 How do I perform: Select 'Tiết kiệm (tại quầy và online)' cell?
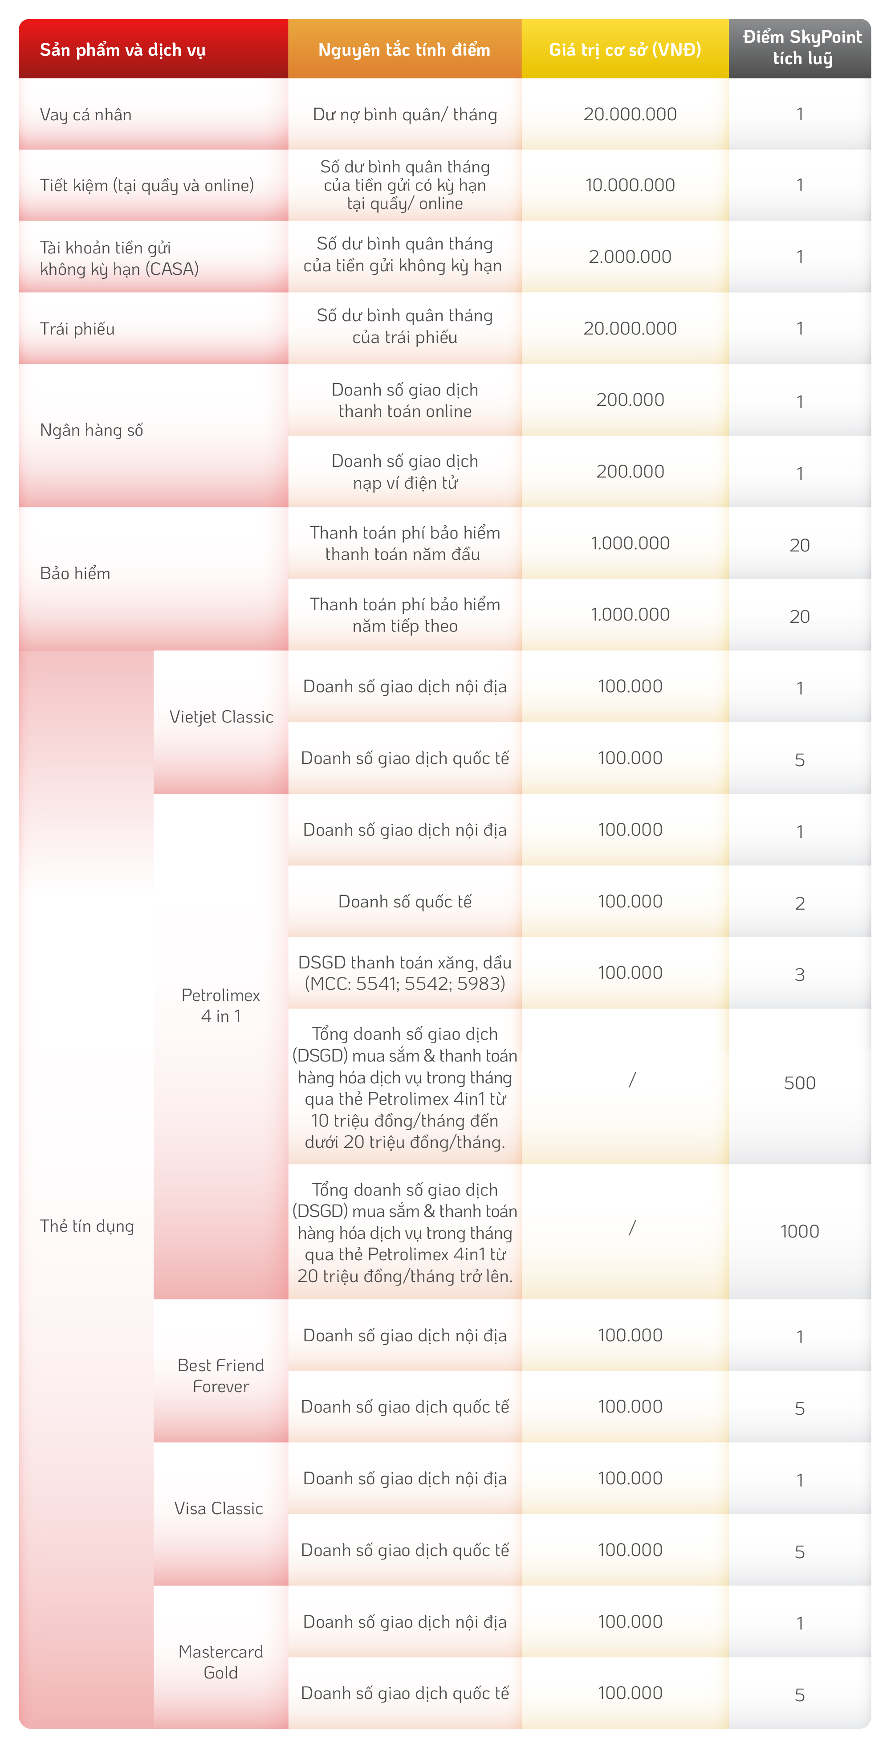pyautogui.click(x=154, y=185)
